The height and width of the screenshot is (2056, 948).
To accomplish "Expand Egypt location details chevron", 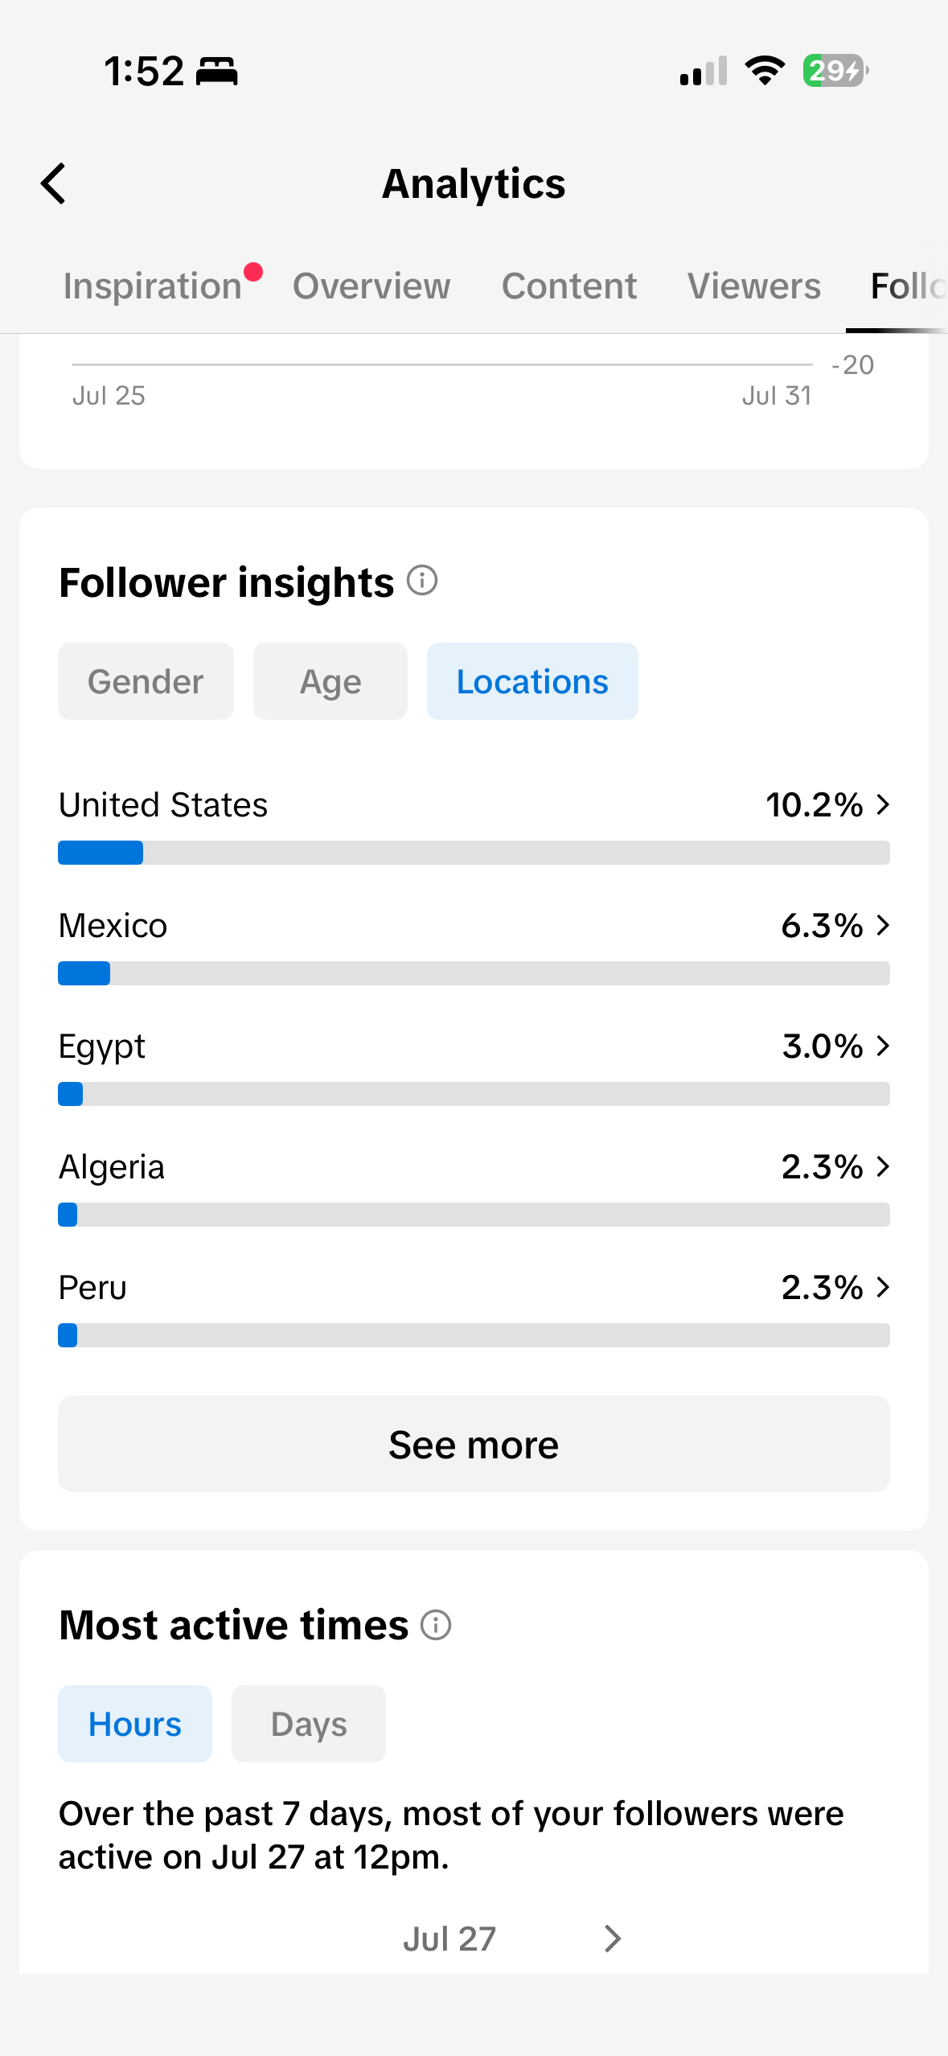I will [883, 1046].
